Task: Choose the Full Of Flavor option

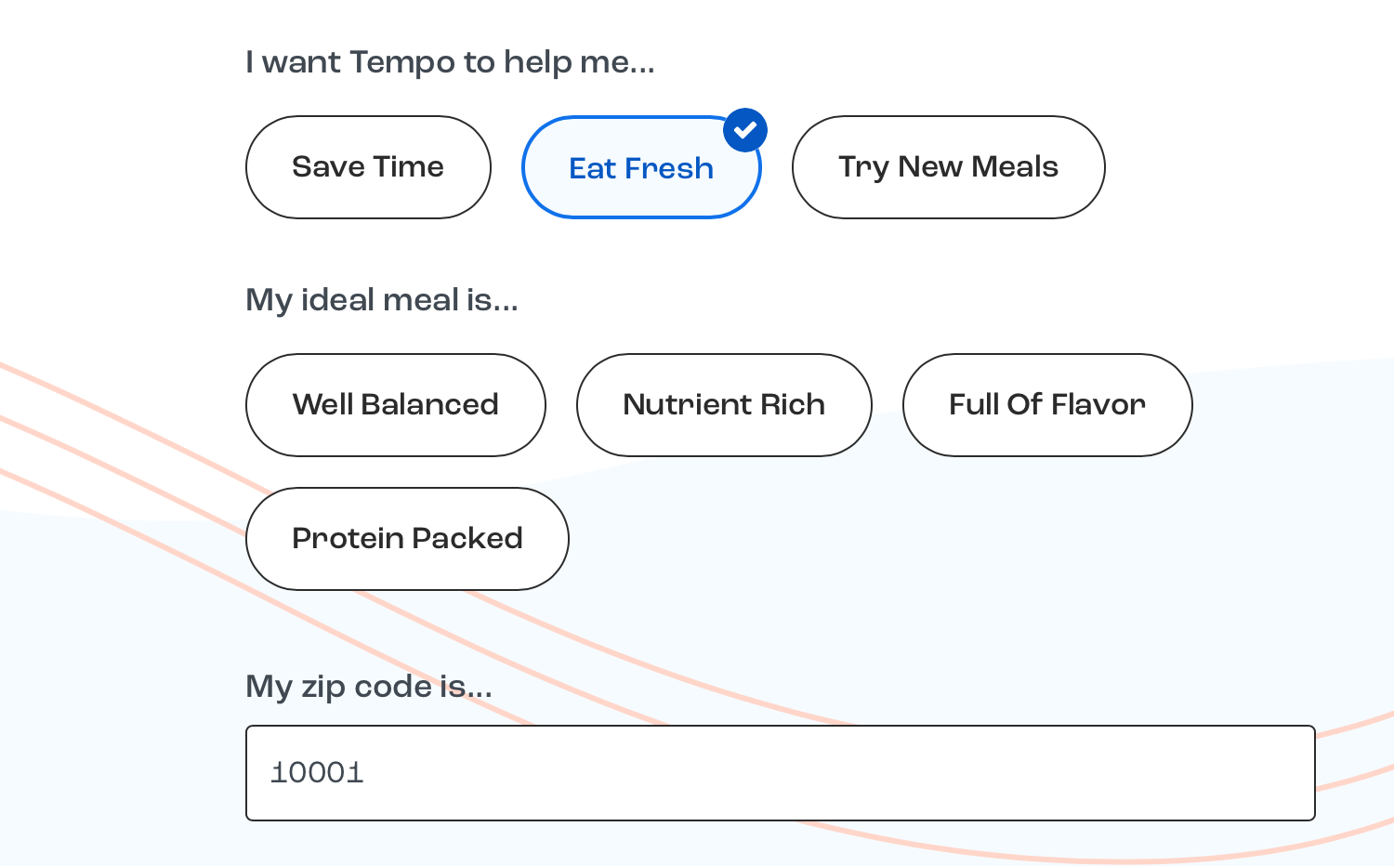Action: (x=1047, y=405)
